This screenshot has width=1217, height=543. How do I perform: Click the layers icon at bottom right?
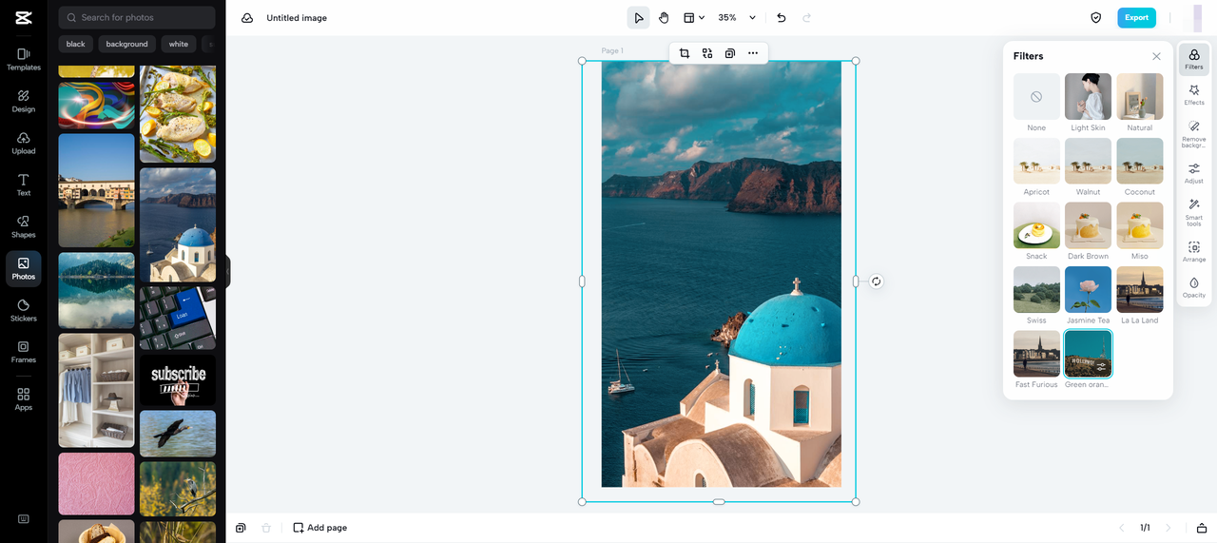(x=1202, y=528)
